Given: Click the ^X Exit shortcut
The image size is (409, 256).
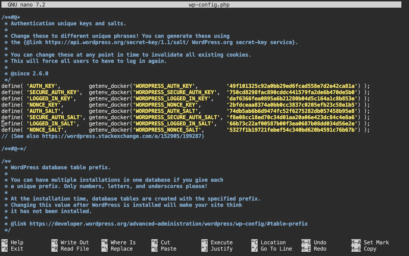Looking at the screenshot, I should (12, 249).
